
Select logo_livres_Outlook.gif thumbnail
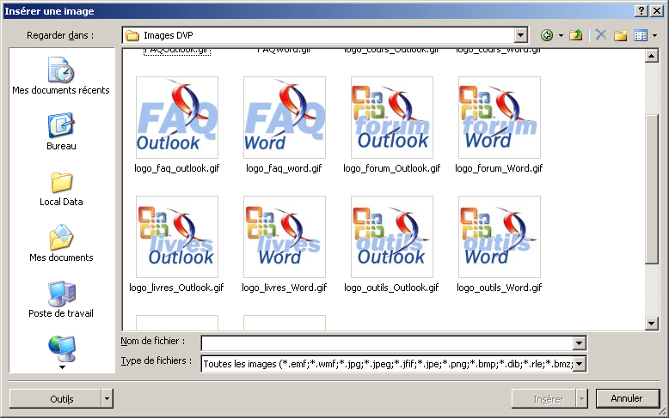(177, 237)
